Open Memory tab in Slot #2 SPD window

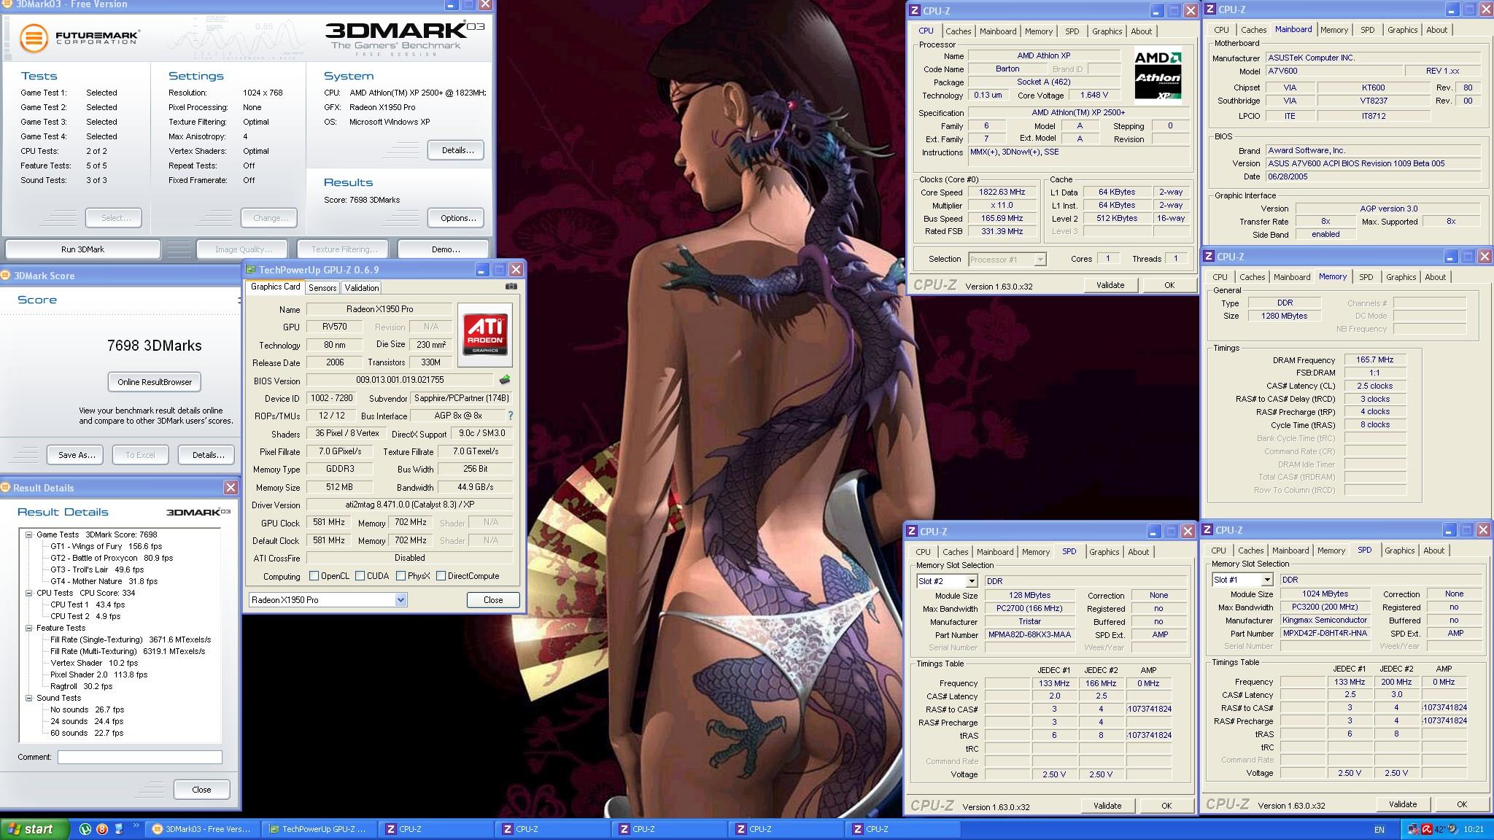point(1035,552)
